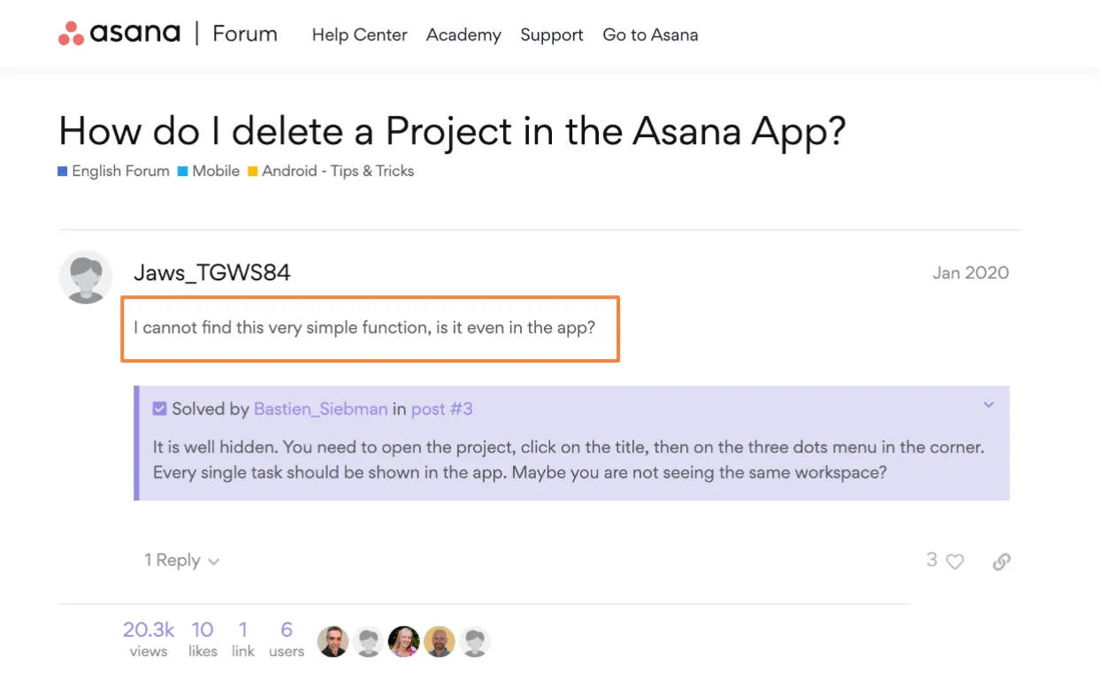This screenshot has width=1102, height=695.
Task: Open first participant avatar with glasses
Action: (x=333, y=642)
